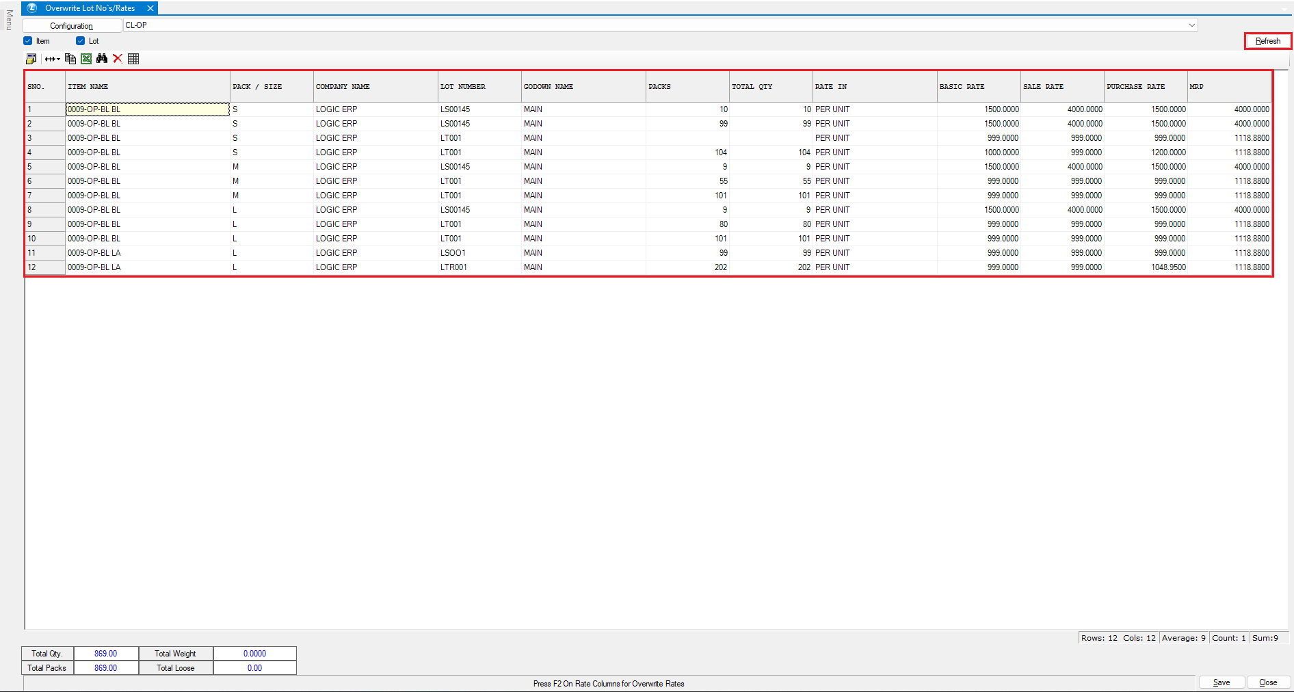Click the column width adjust icon
The width and height of the screenshot is (1294, 692).
click(49, 59)
